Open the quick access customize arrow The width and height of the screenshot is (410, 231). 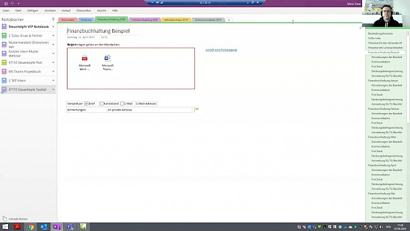18,4
